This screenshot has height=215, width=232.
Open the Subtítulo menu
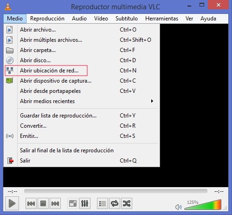tap(127, 19)
